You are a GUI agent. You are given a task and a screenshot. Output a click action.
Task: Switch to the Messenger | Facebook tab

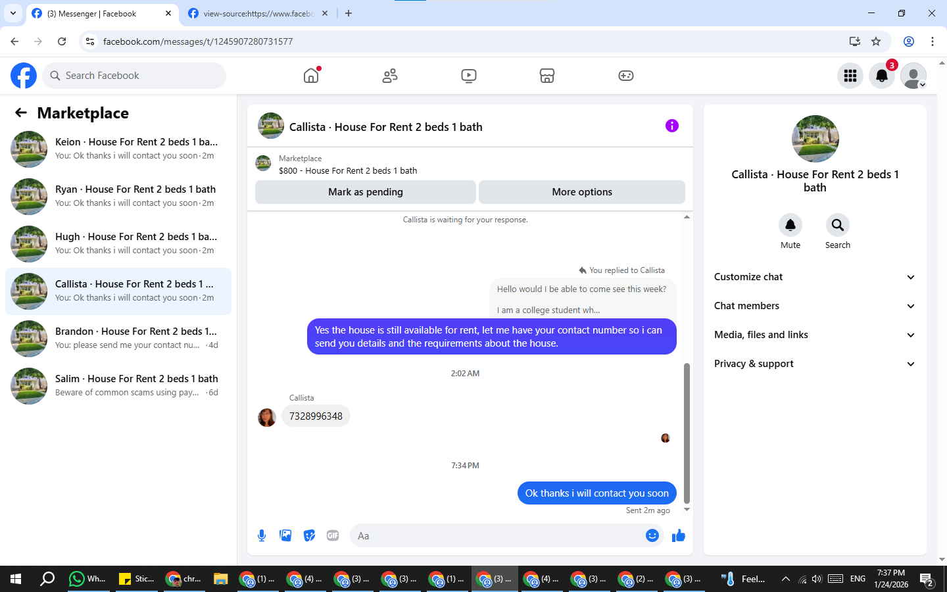(x=101, y=13)
